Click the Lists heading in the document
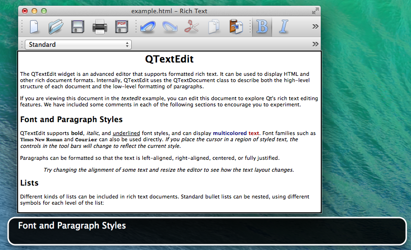The height and width of the screenshot is (250, 411). coord(30,183)
